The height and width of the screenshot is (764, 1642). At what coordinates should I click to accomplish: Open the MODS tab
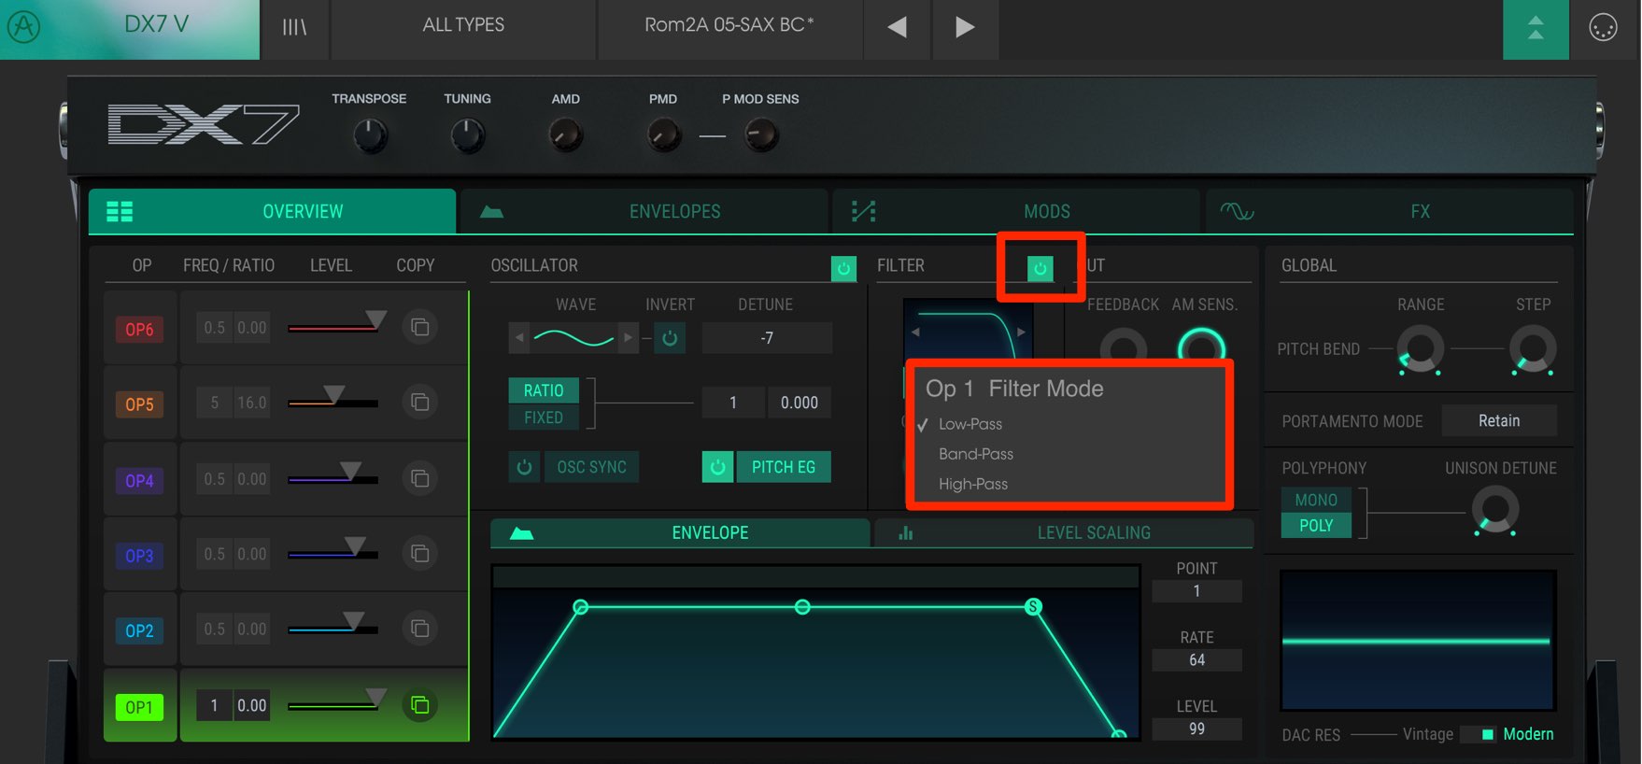click(x=1016, y=211)
